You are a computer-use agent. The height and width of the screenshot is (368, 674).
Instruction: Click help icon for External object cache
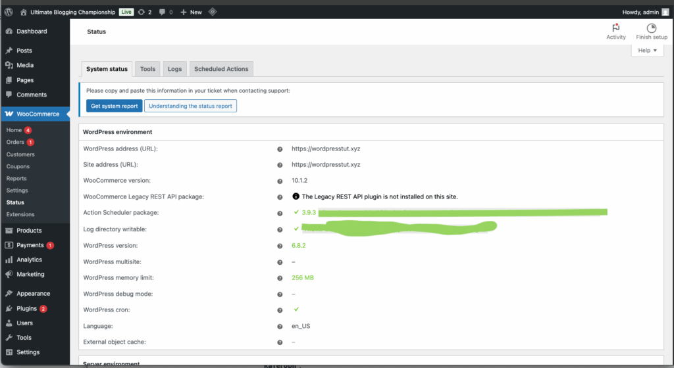coord(280,342)
